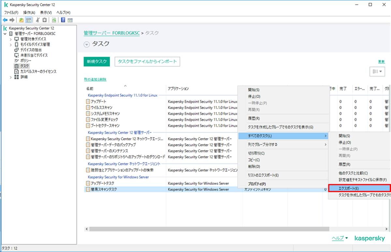
Task: Click the 新規タスク button
Action: (x=97, y=61)
